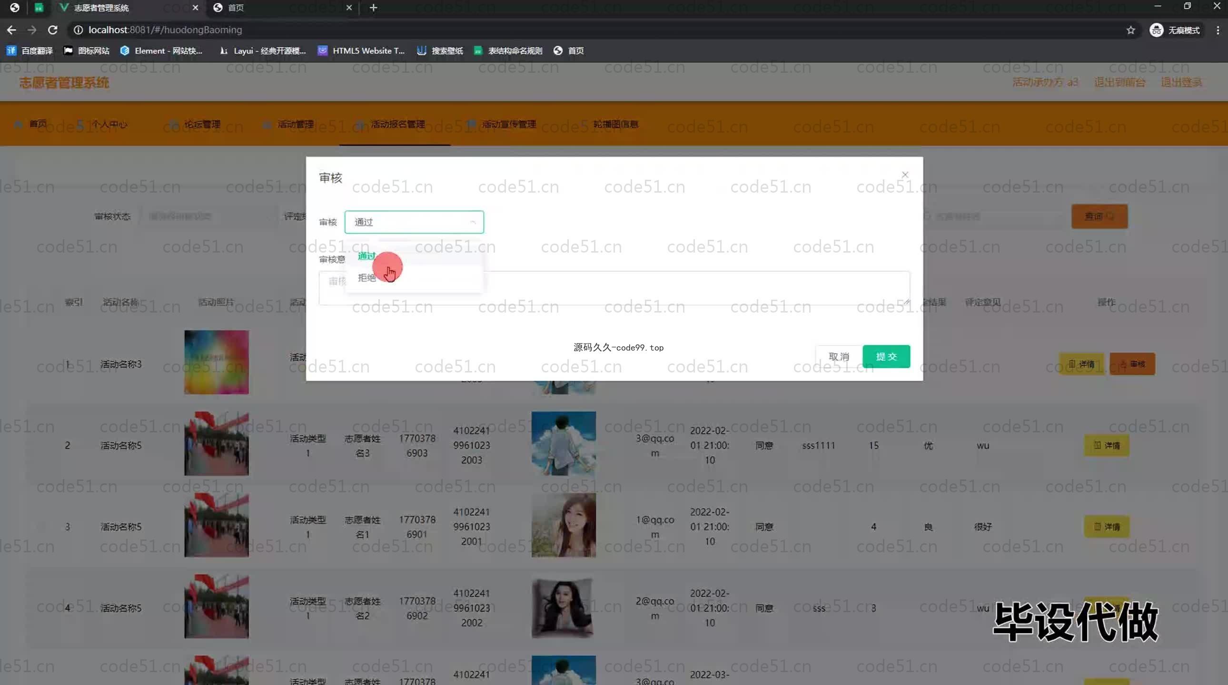
Task: Switch to the 首页 browser tab
Action: [x=281, y=8]
